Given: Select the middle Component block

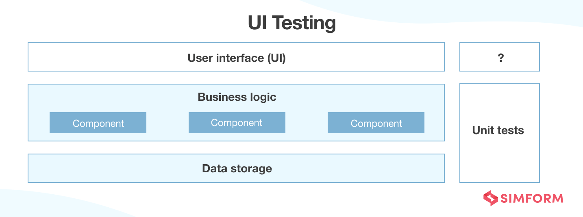Looking at the screenshot, I should pos(237,123).
